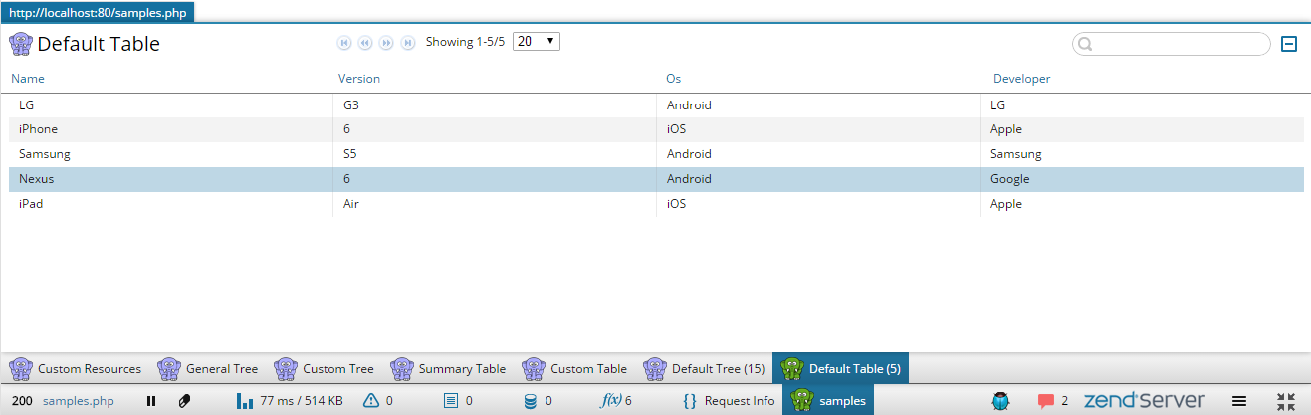Sort table by Name column header
This screenshot has width=1311, height=415.
28,79
